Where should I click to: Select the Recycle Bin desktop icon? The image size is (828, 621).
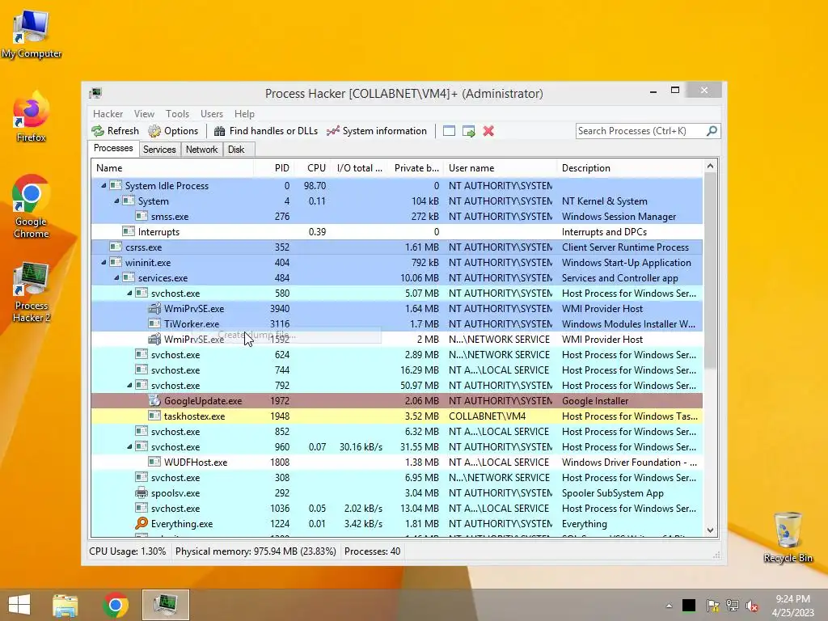[788, 537]
